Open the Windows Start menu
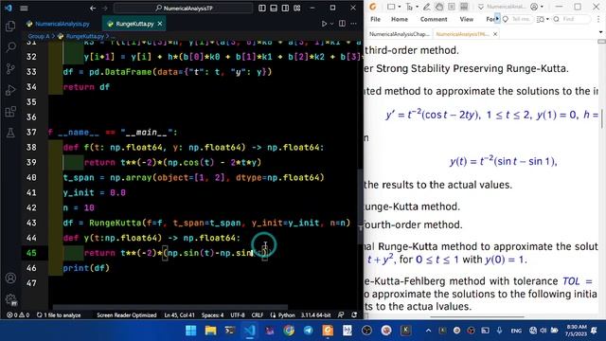 pyautogui.click(x=191, y=331)
